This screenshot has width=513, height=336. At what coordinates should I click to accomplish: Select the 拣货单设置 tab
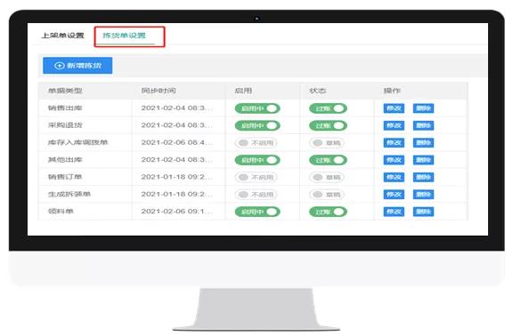point(124,36)
